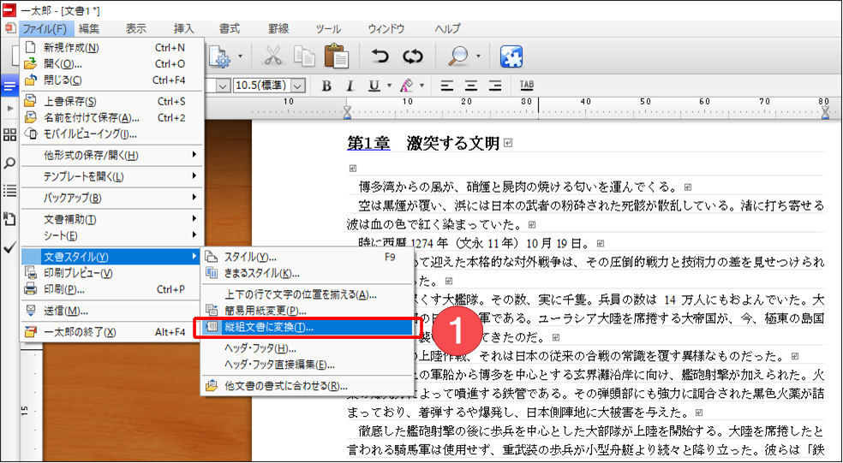Choose 印刷プレビュー in the File menu

[x=79, y=273]
